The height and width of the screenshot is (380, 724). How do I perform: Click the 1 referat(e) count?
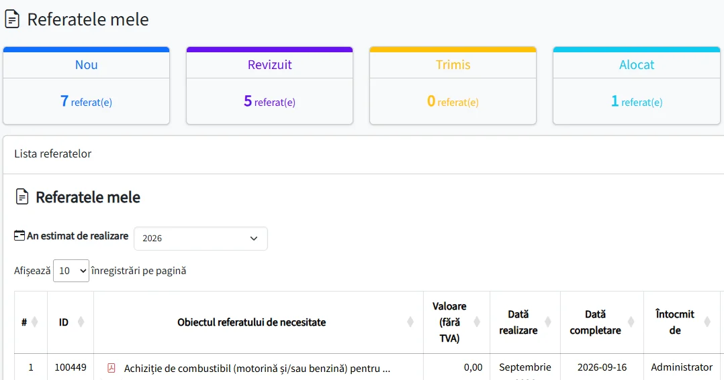[x=637, y=101]
